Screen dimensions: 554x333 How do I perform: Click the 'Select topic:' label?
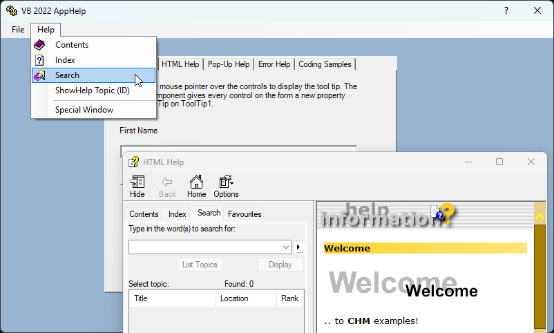click(149, 284)
